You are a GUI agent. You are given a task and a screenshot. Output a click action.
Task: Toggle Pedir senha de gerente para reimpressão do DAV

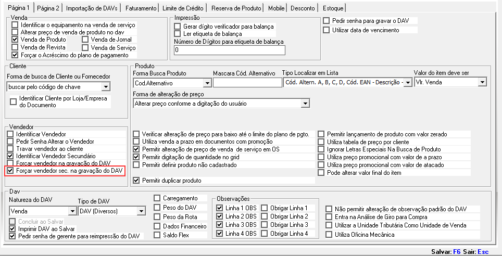coord(12,236)
